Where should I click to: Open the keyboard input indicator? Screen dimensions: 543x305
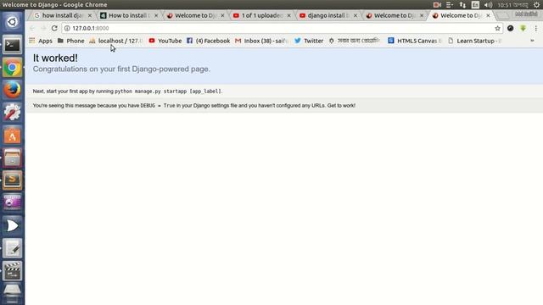pos(475,5)
